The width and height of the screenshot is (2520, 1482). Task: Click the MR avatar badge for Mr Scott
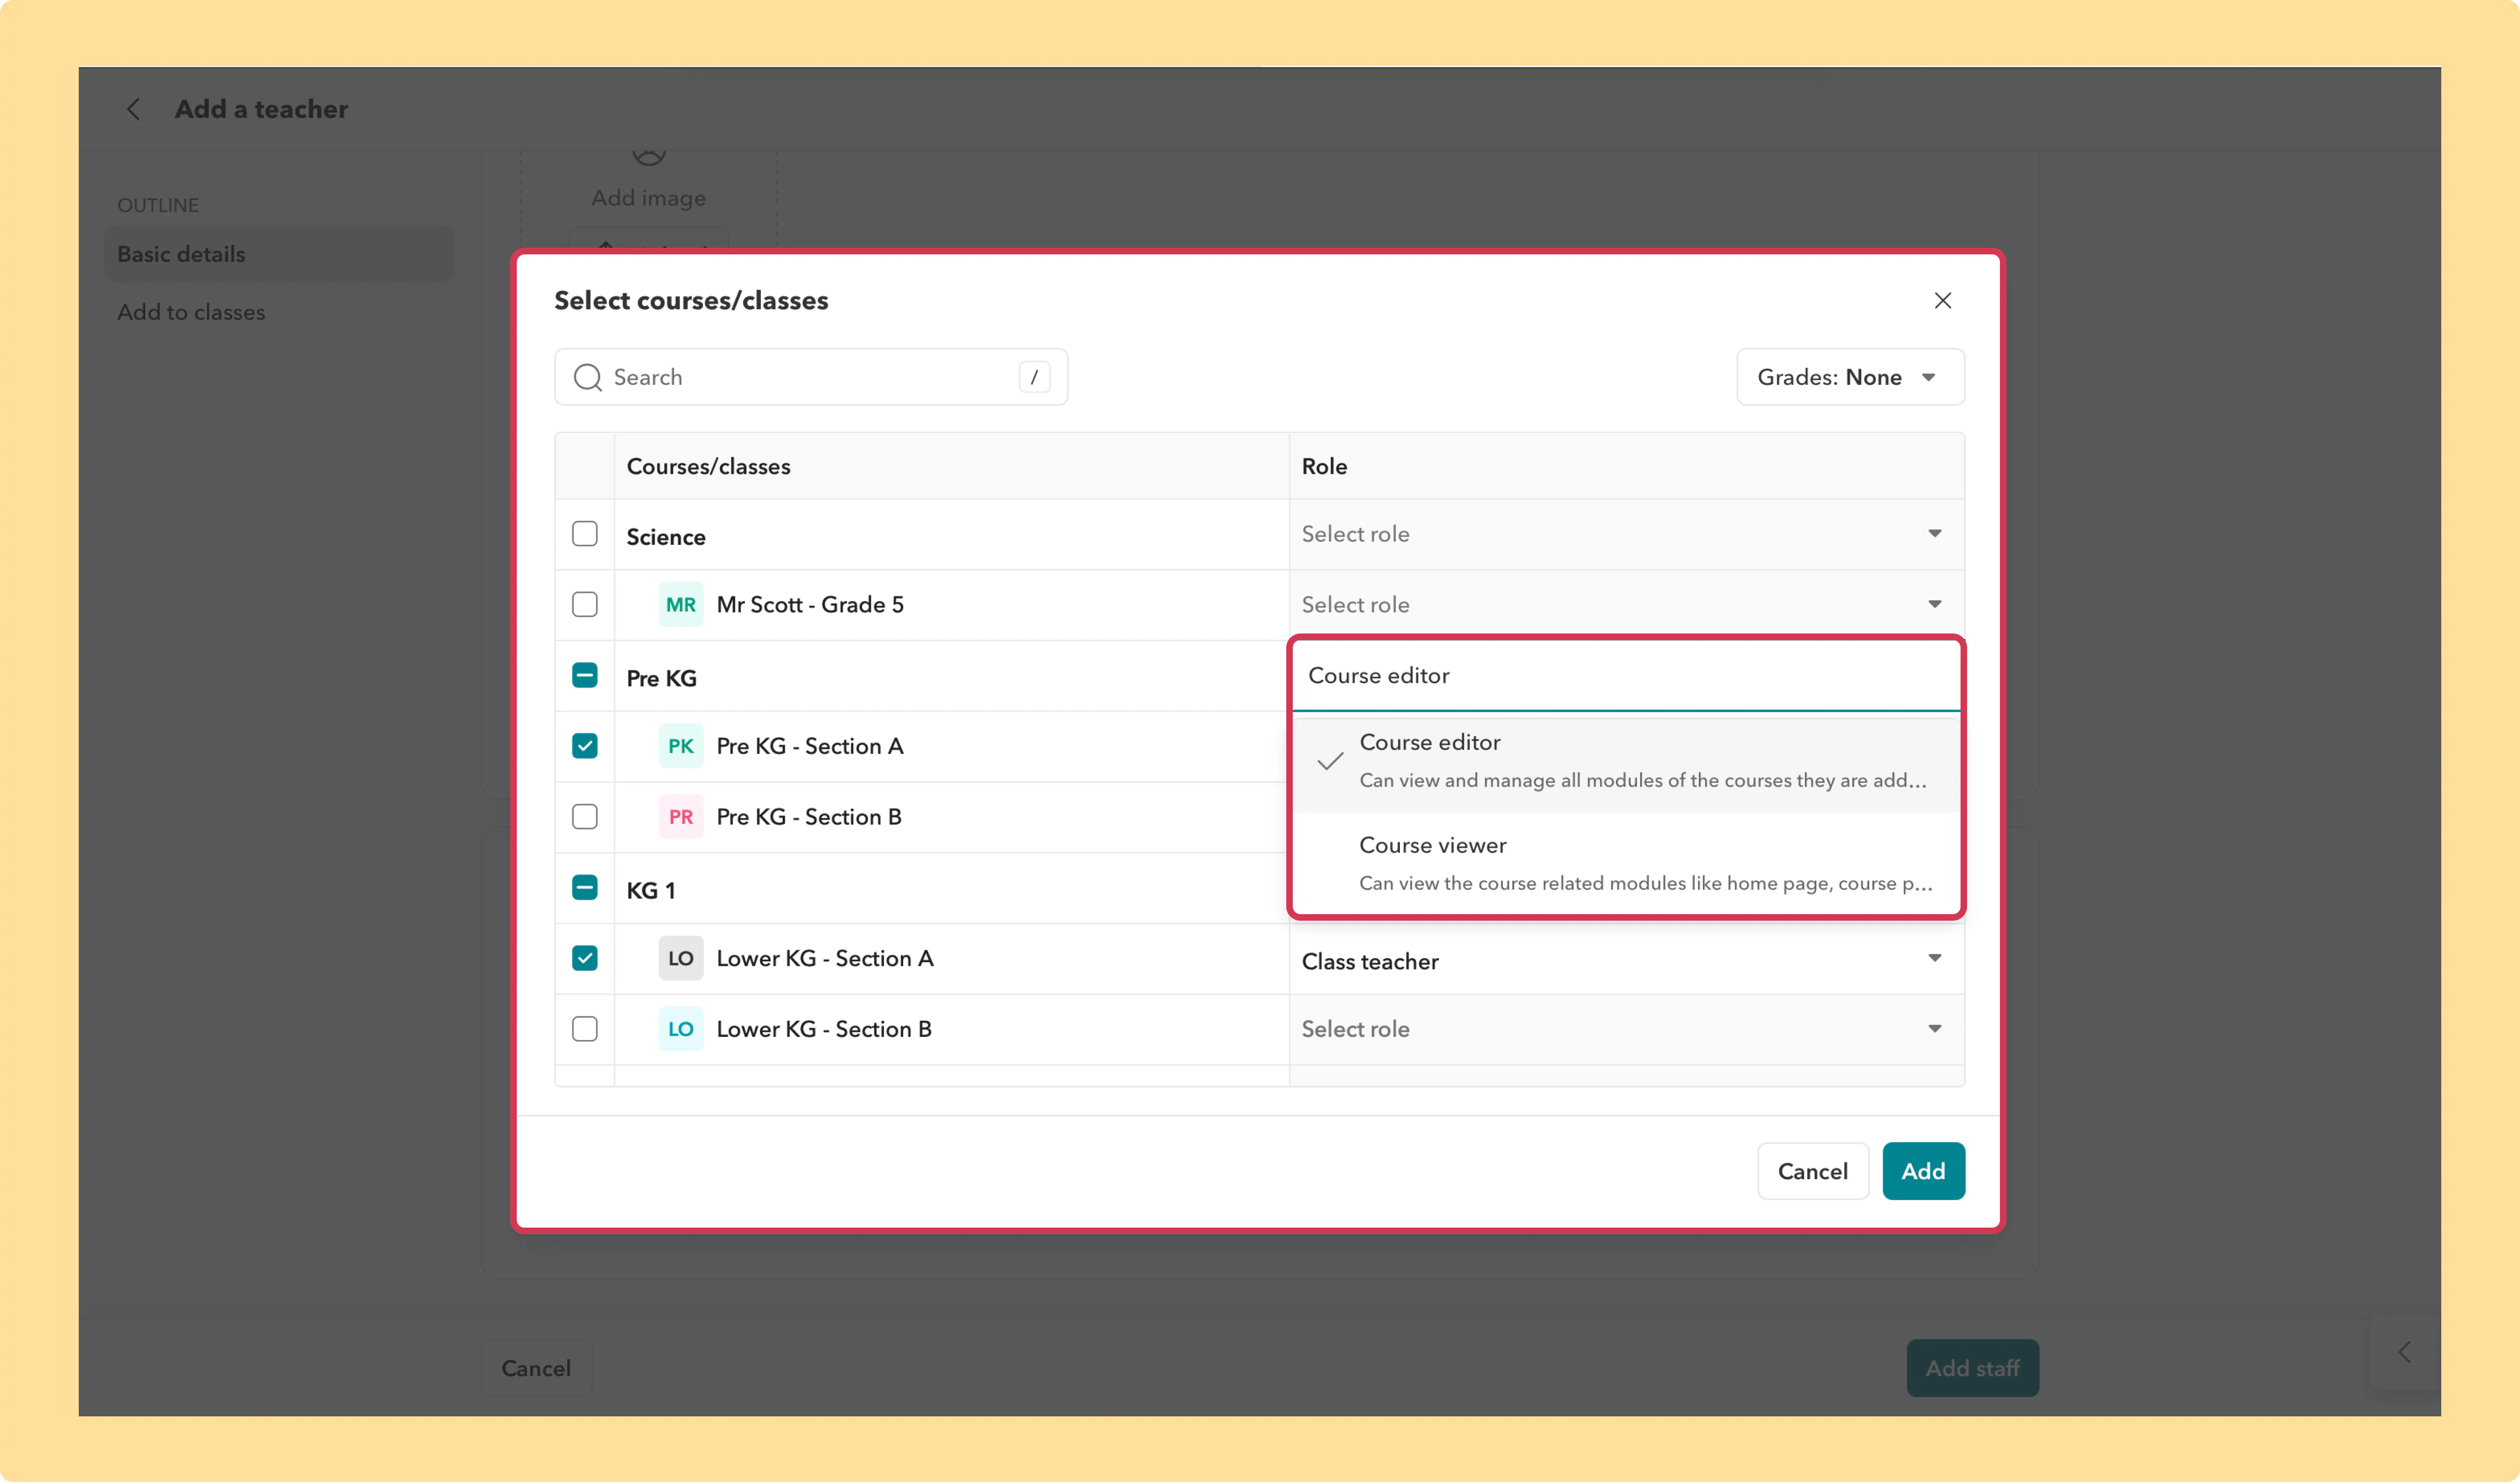tap(680, 604)
